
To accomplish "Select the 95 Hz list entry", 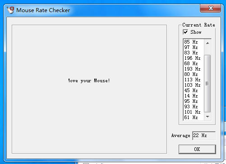I will click(194, 101).
